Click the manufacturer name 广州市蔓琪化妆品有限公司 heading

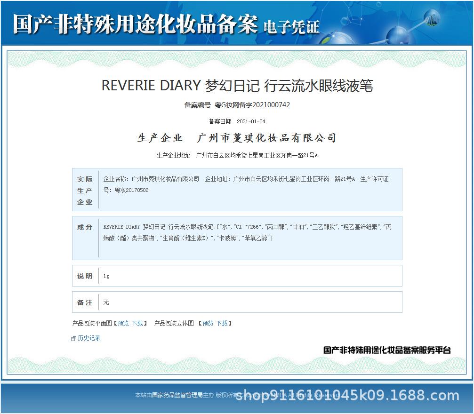[x=266, y=138]
